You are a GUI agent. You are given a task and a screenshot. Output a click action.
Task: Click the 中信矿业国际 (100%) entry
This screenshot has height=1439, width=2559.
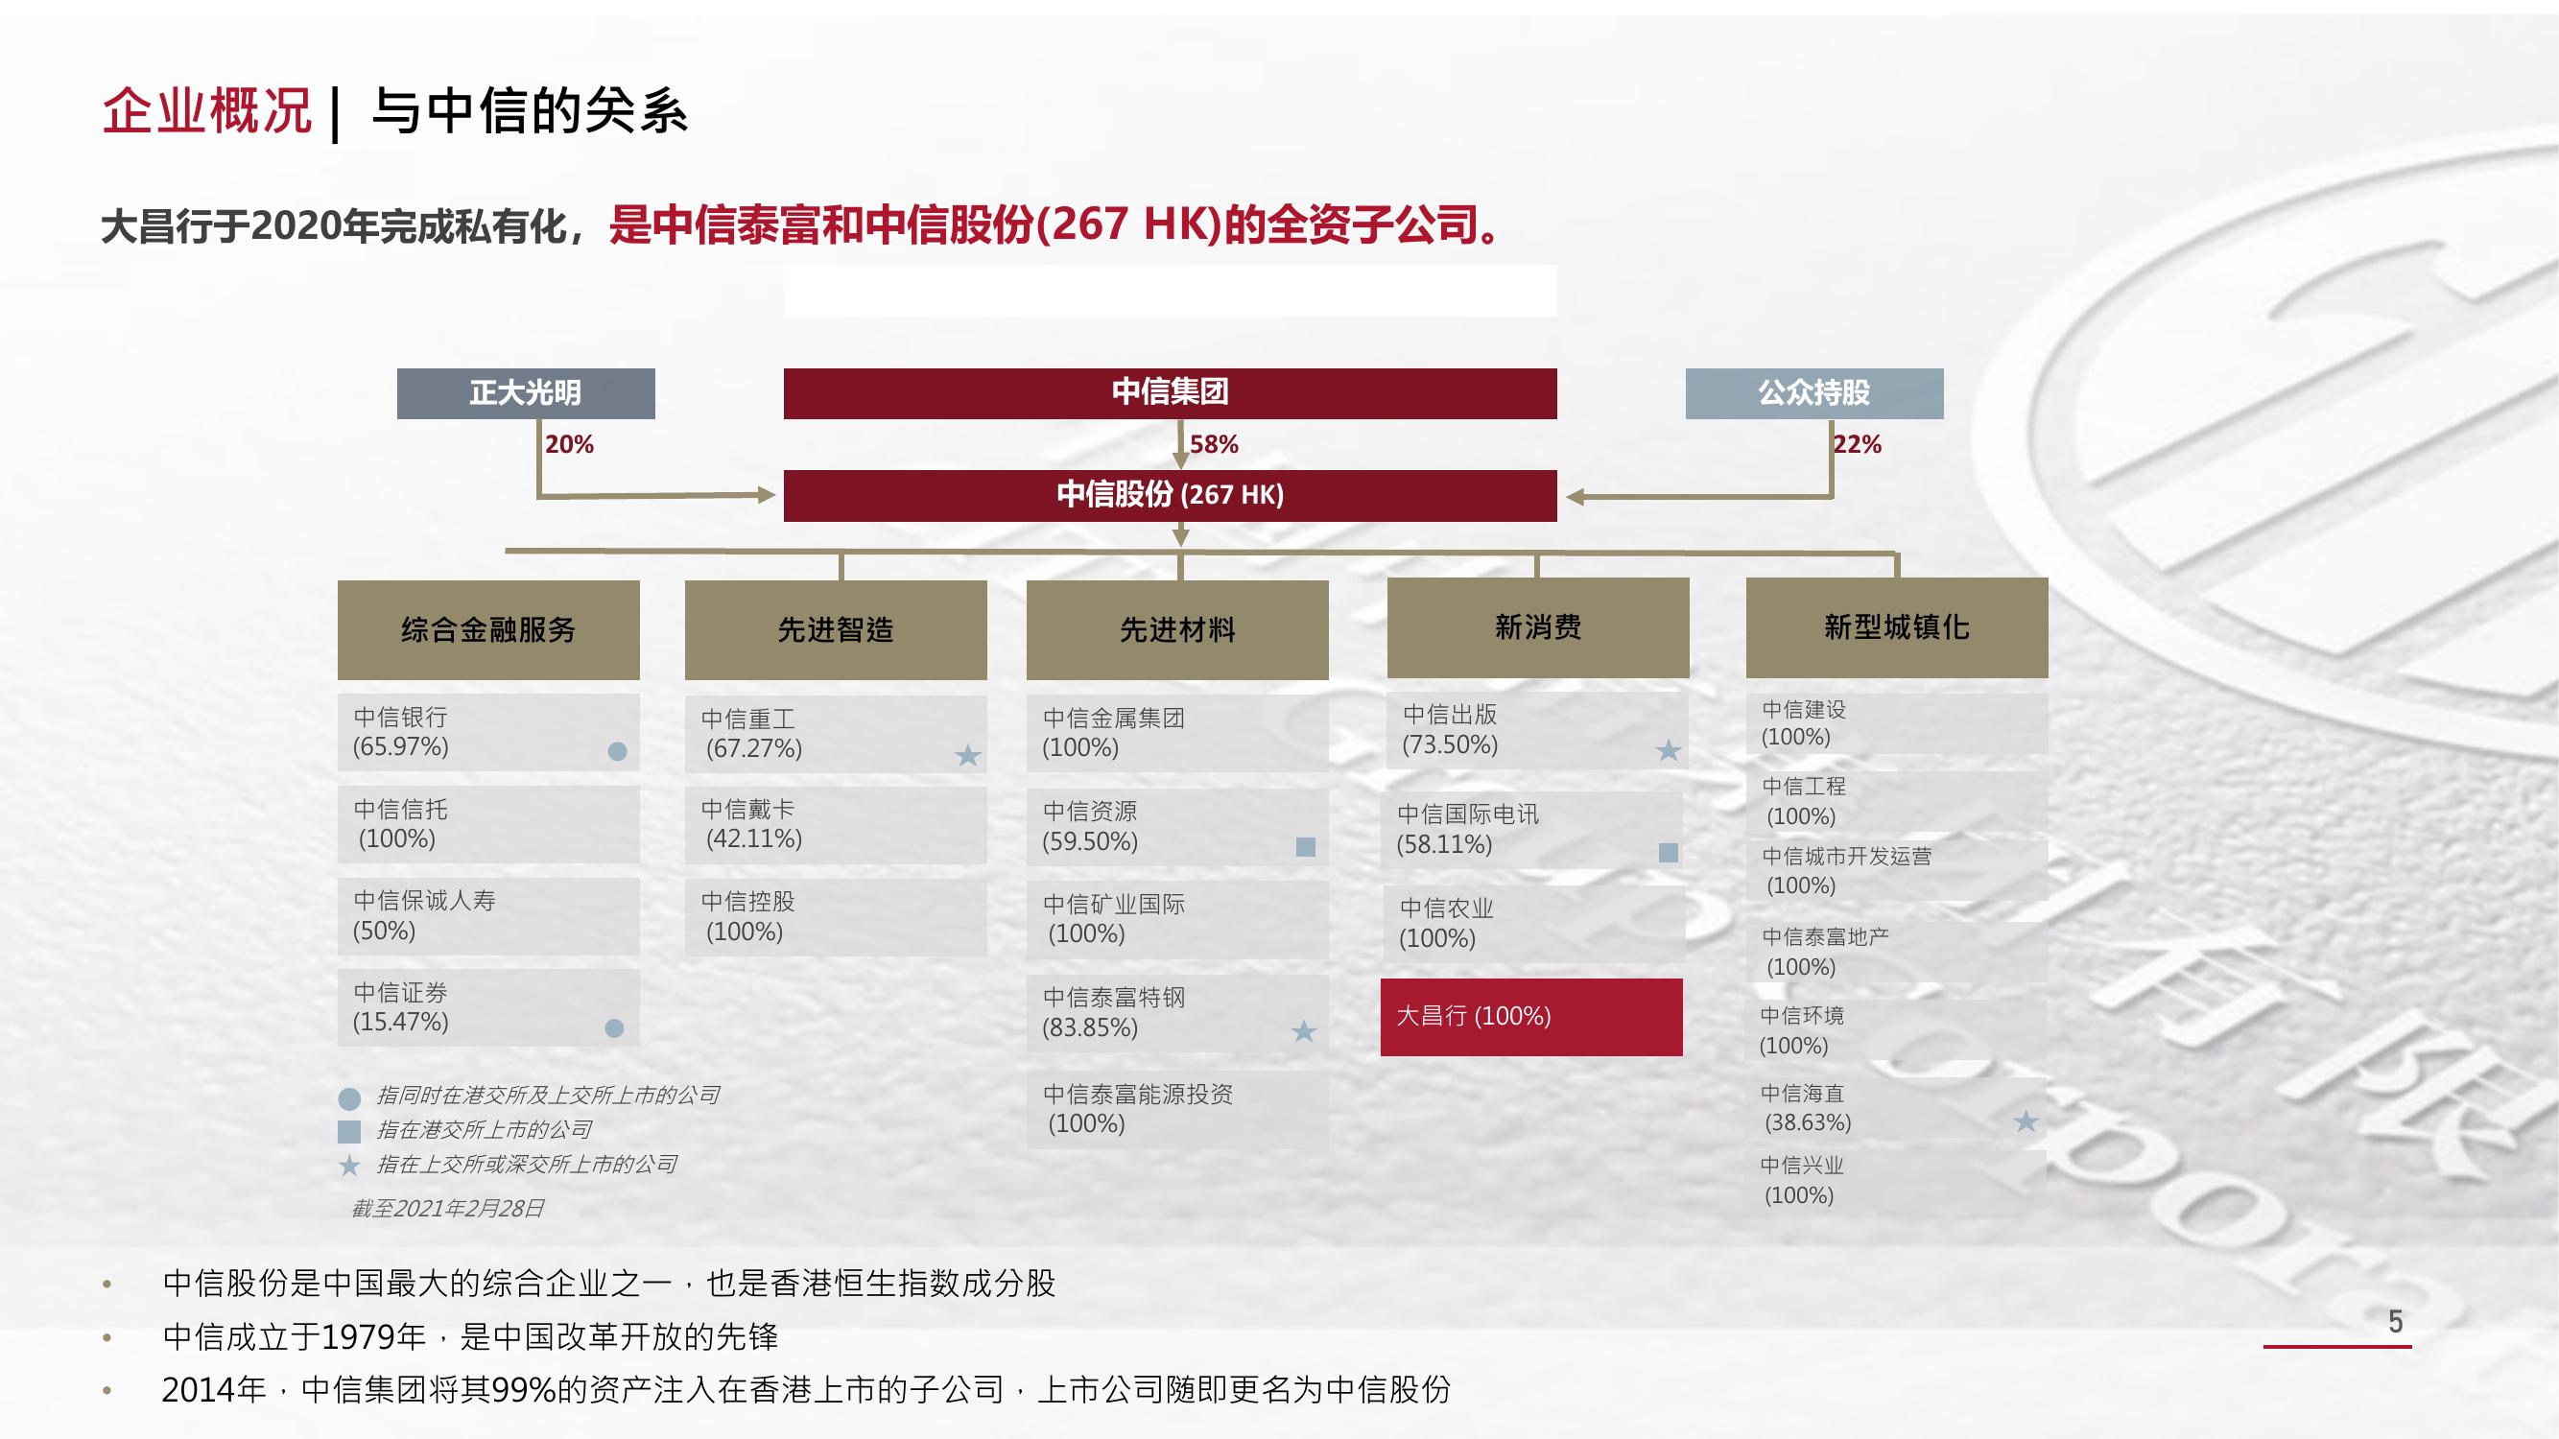coord(1177,920)
